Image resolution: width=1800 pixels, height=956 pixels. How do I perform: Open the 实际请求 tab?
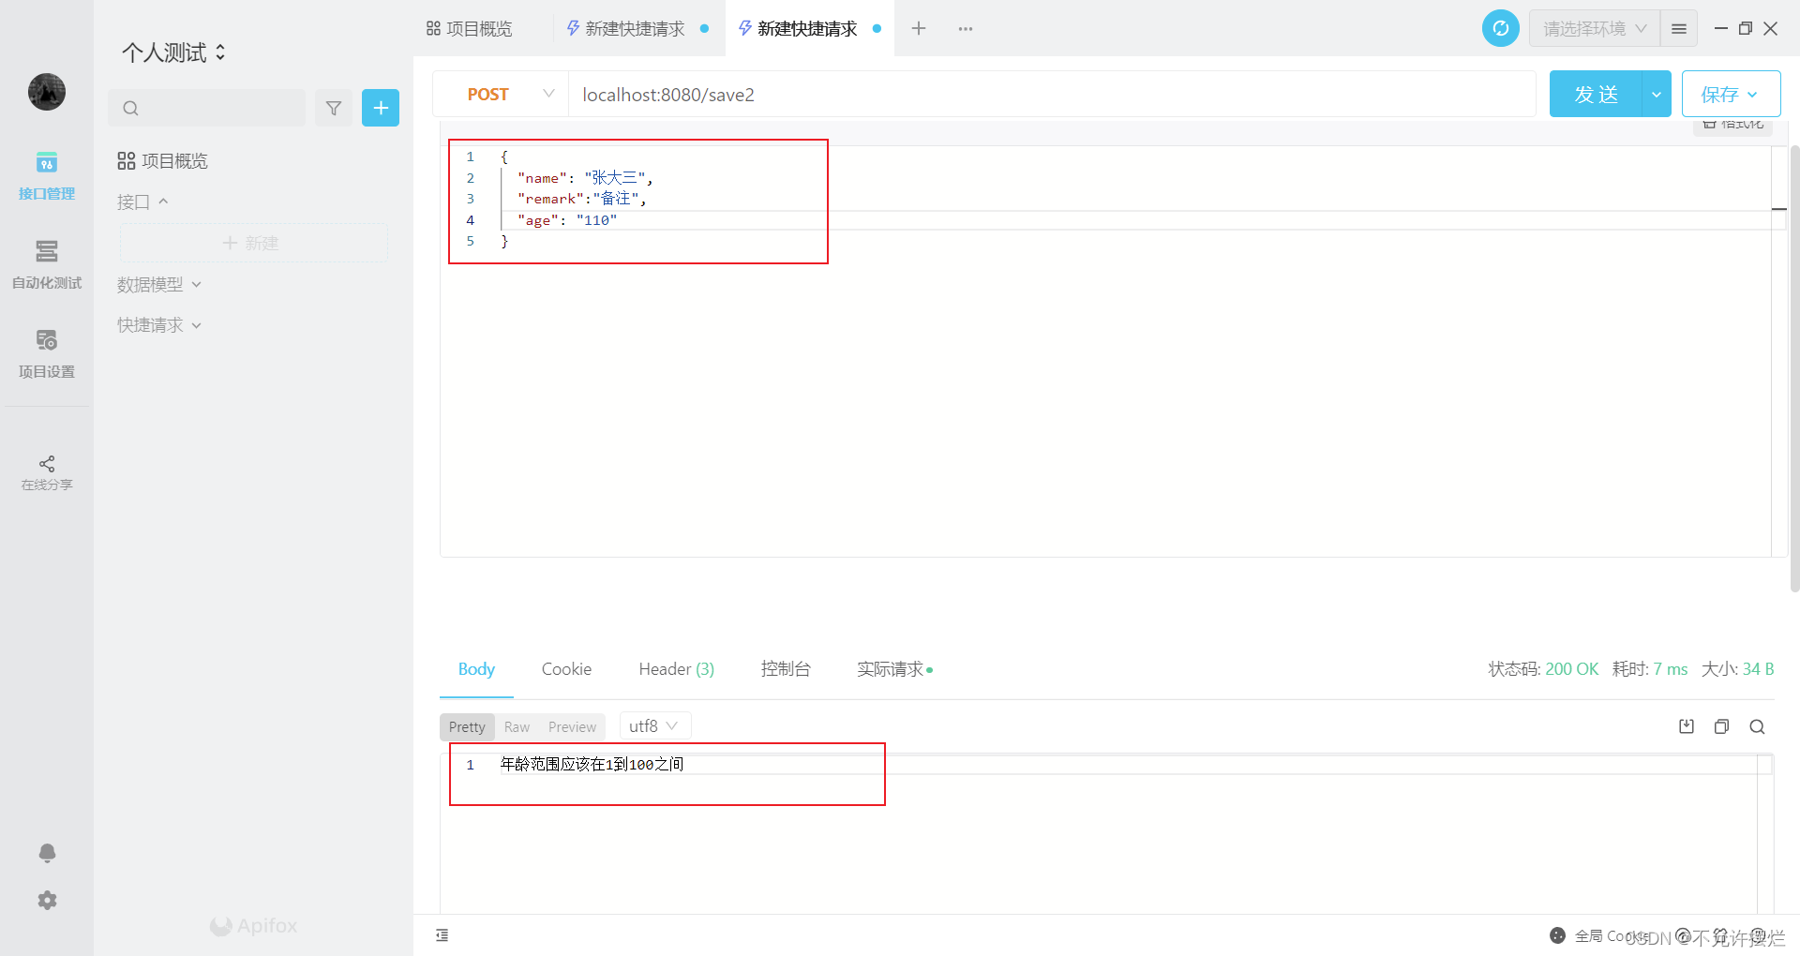[x=894, y=669]
